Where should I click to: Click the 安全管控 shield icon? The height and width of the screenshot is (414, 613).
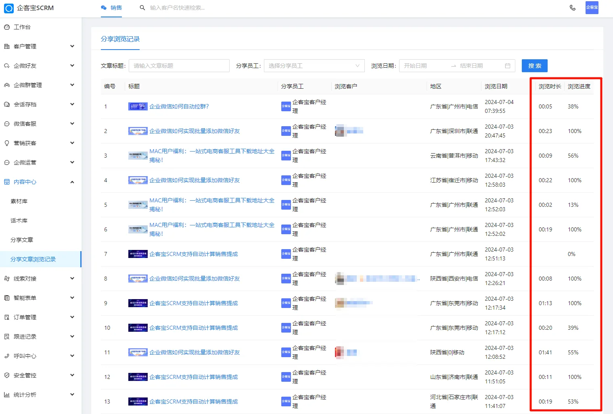tap(7, 375)
